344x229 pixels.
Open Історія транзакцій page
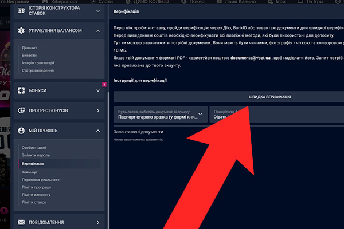click(x=38, y=63)
